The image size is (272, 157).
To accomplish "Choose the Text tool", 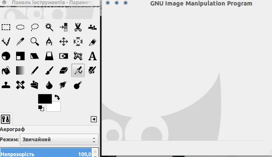I will pyautogui.click(x=92, y=56).
